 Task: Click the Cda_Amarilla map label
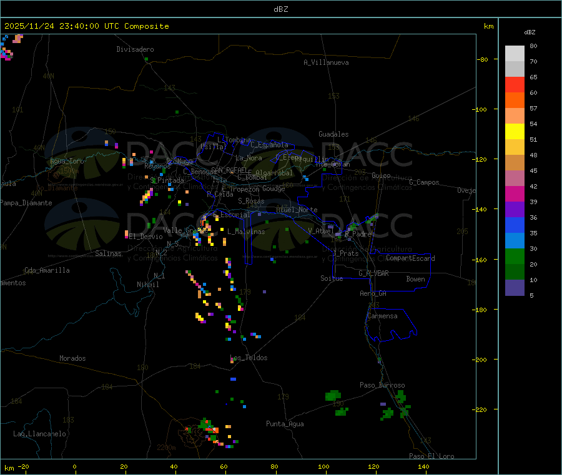(x=47, y=270)
